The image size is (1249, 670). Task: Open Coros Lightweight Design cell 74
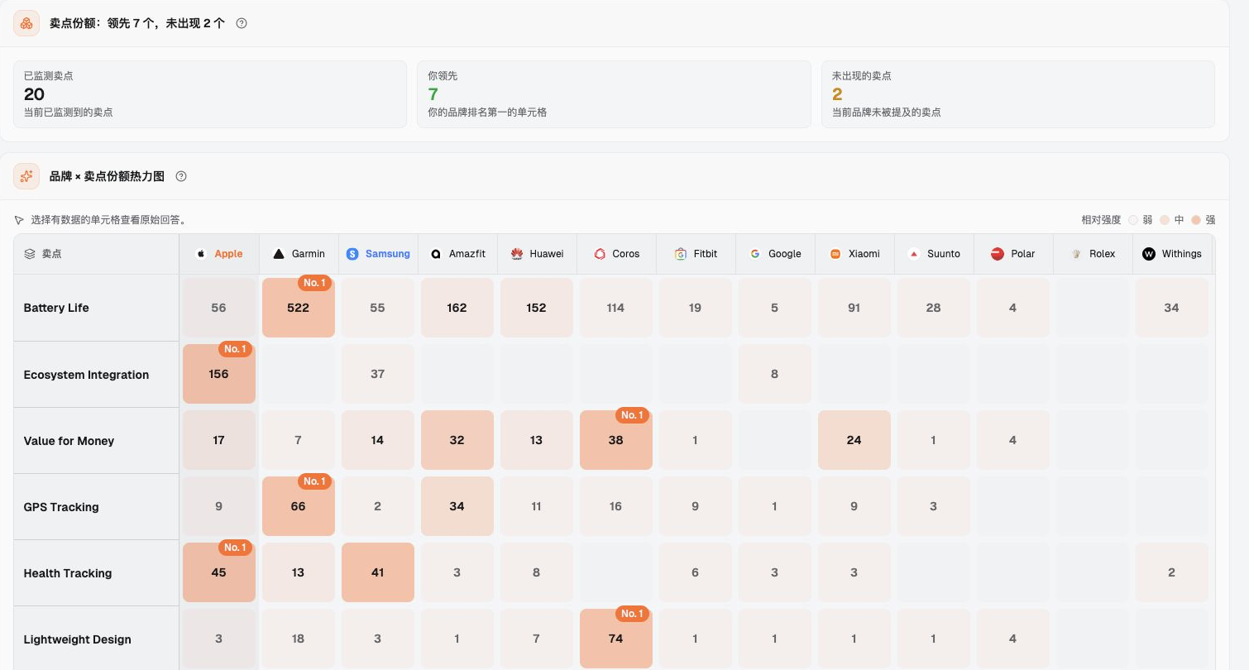tap(616, 639)
